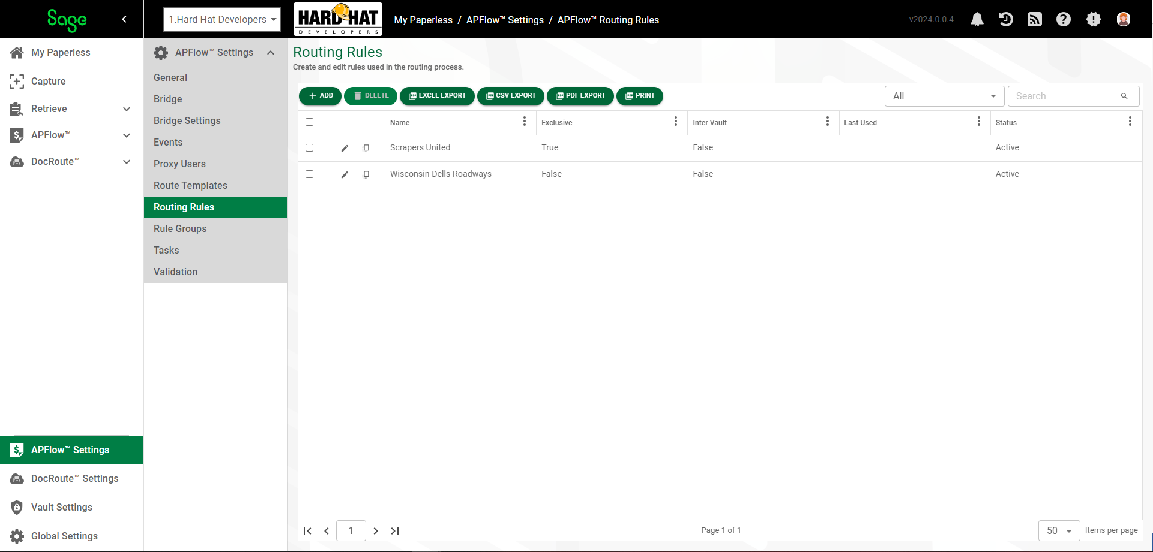1153x552 pixels.
Task: Go to the last page
Action: pyautogui.click(x=395, y=531)
